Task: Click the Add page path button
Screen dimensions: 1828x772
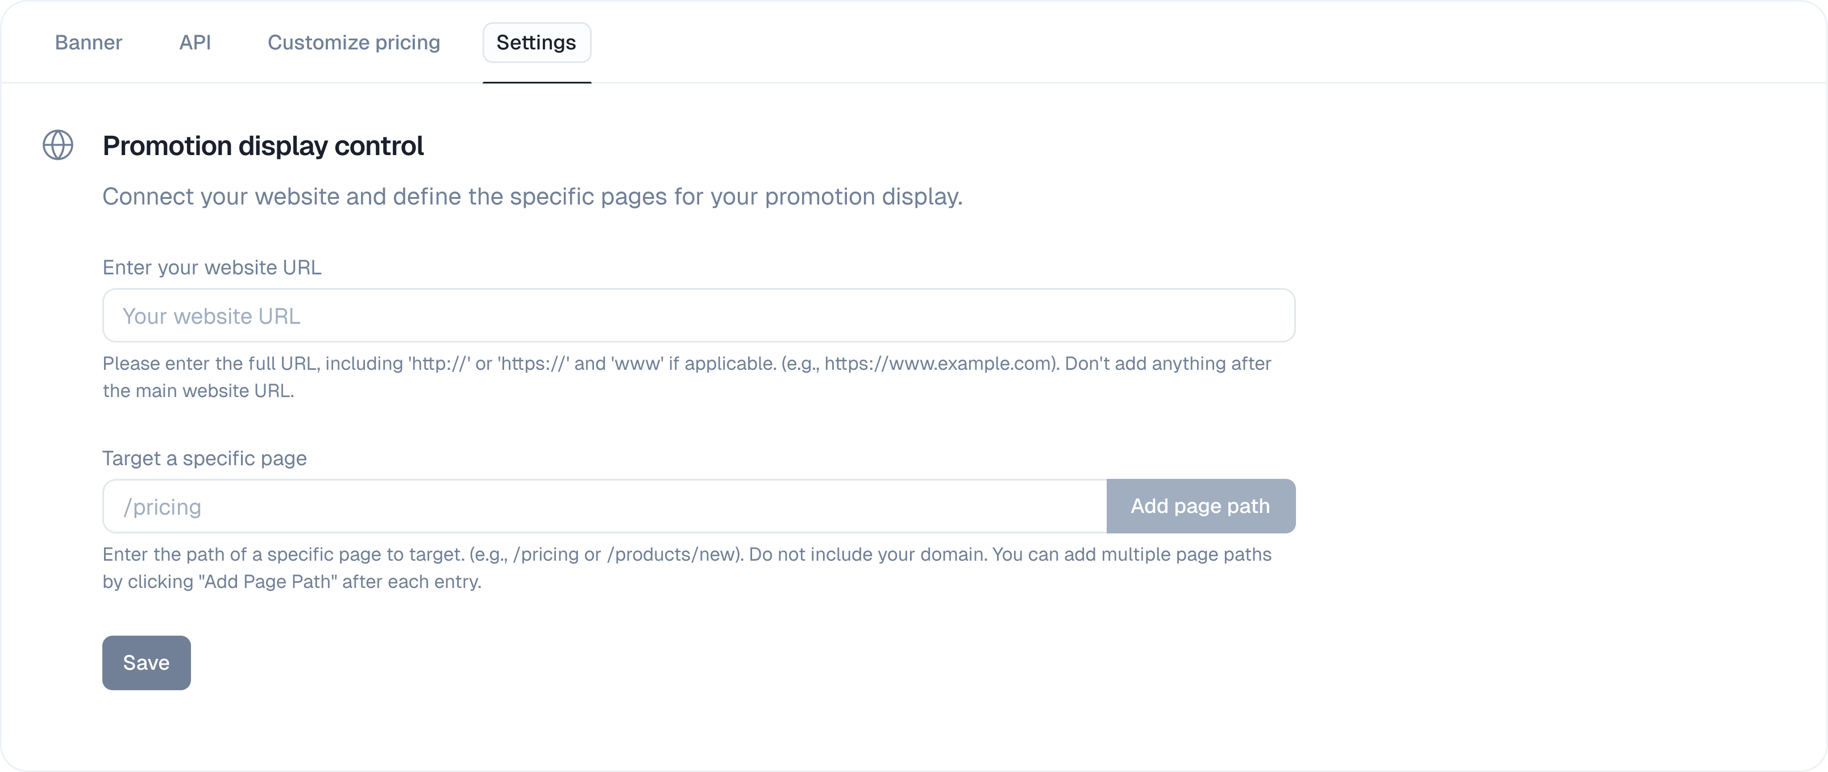Action: click(x=1200, y=506)
